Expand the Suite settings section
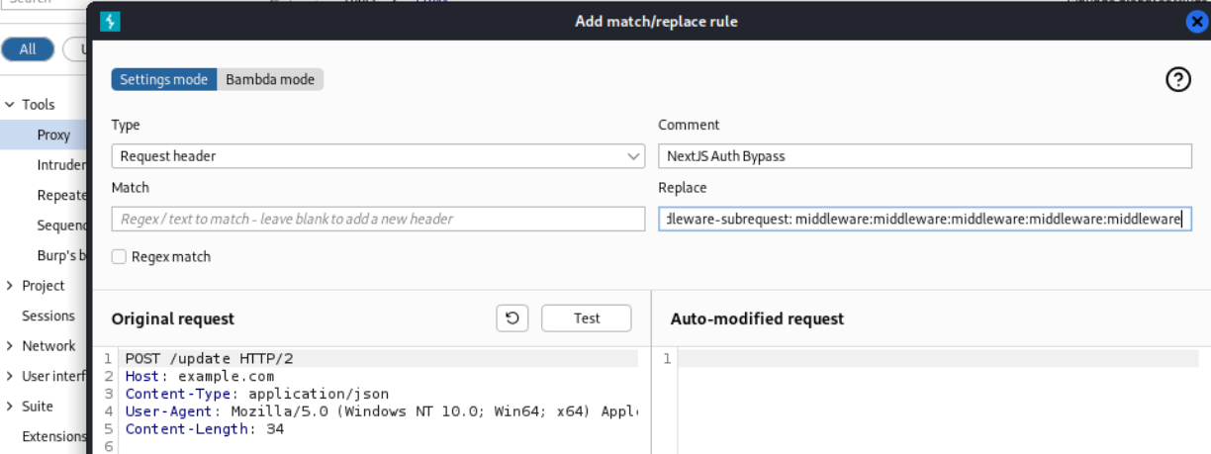The height and width of the screenshot is (454, 1211). (x=10, y=407)
